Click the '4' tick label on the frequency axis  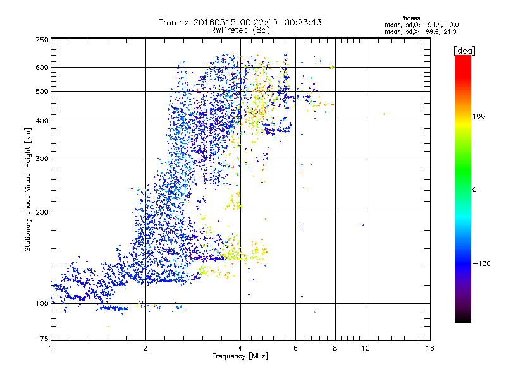pos(240,348)
